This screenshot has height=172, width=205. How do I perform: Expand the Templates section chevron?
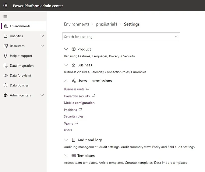click(x=66, y=155)
